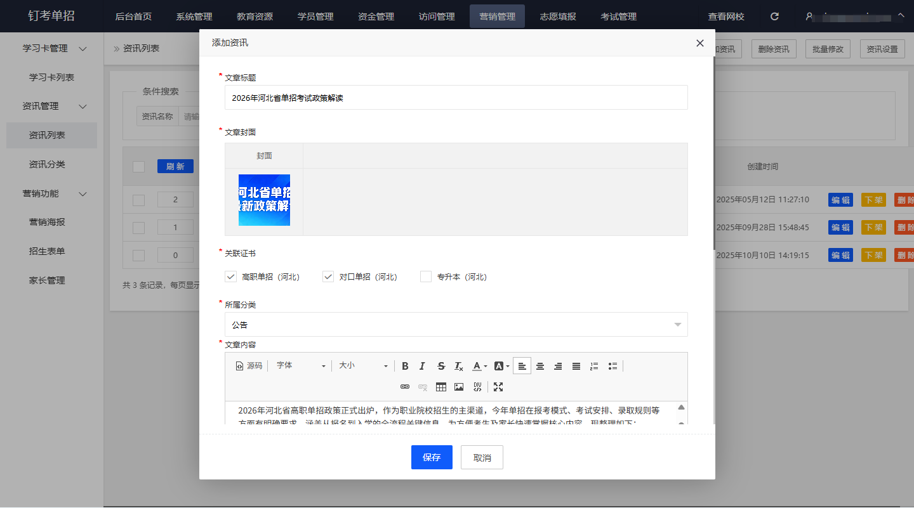
Task: Open the 大小 font size dropdown
Action: (362, 366)
